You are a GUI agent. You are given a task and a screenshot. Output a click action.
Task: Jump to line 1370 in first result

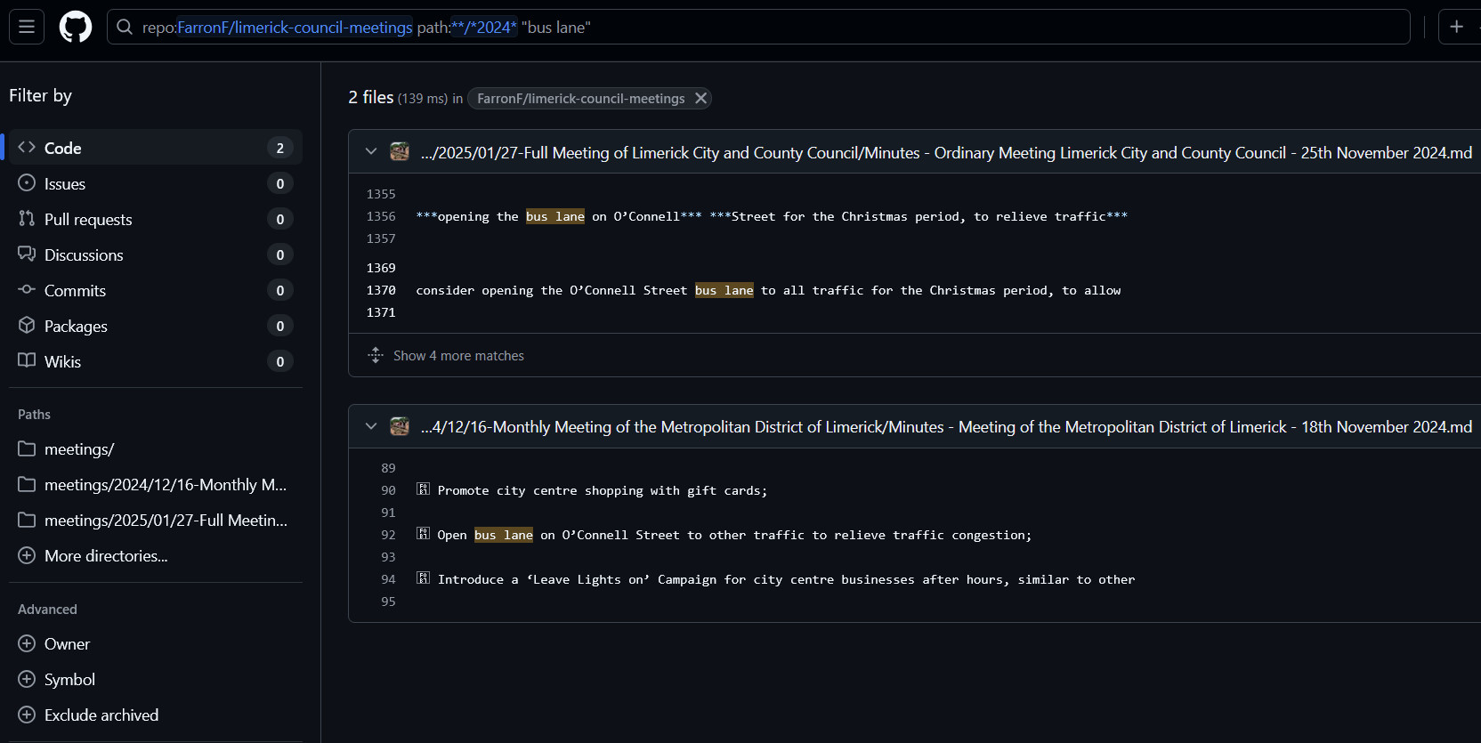(x=381, y=290)
